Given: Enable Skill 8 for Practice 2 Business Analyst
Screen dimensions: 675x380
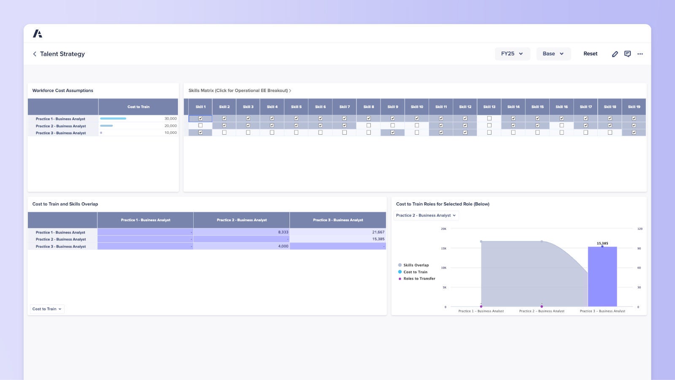Looking at the screenshot, I should pyautogui.click(x=369, y=125).
